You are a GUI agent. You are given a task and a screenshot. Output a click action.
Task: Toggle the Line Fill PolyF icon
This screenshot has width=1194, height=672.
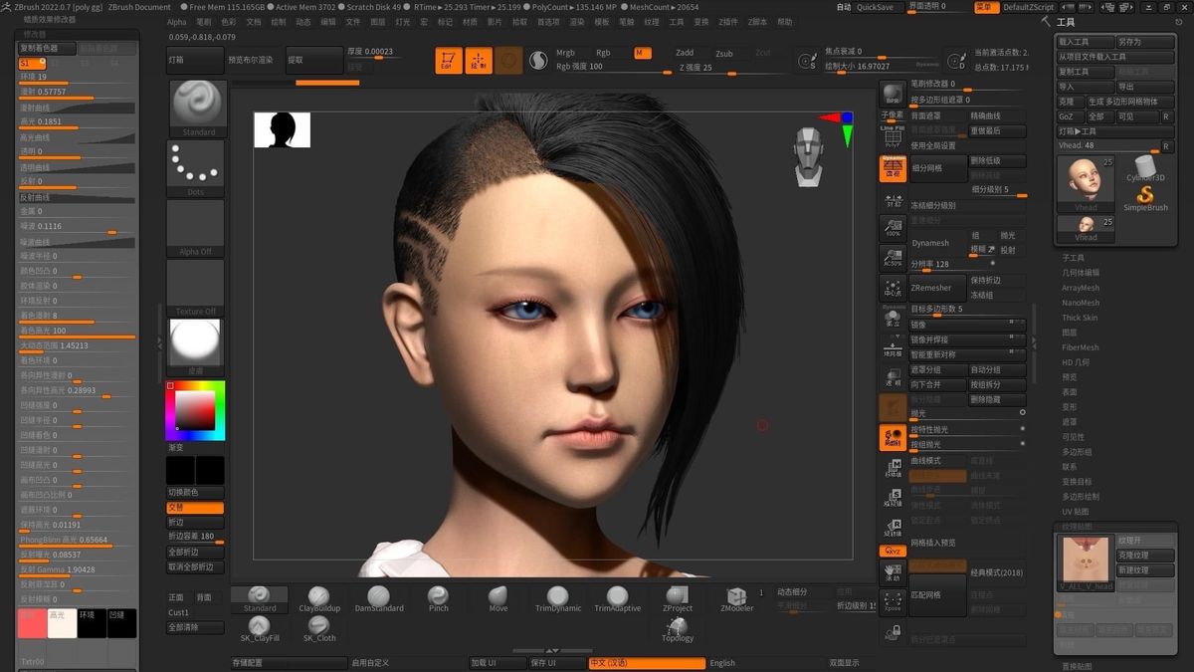click(x=893, y=135)
